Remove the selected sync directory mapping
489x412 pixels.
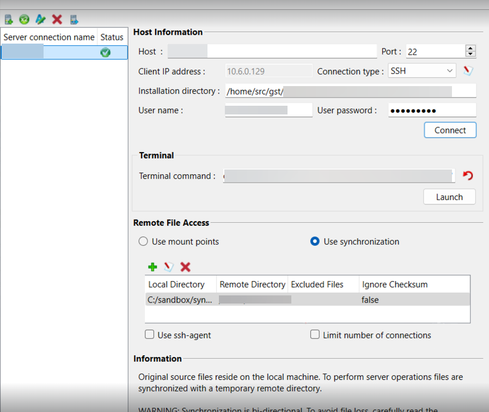(x=185, y=267)
